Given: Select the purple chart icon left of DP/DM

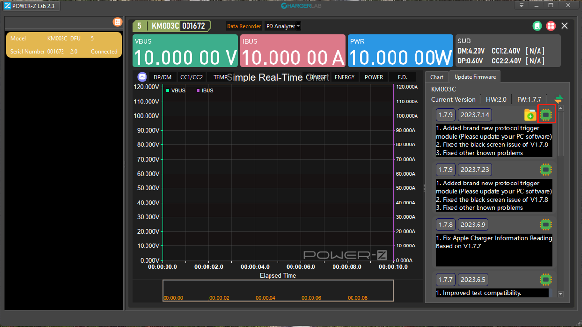Looking at the screenshot, I should pyautogui.click(x=142, y=77).
